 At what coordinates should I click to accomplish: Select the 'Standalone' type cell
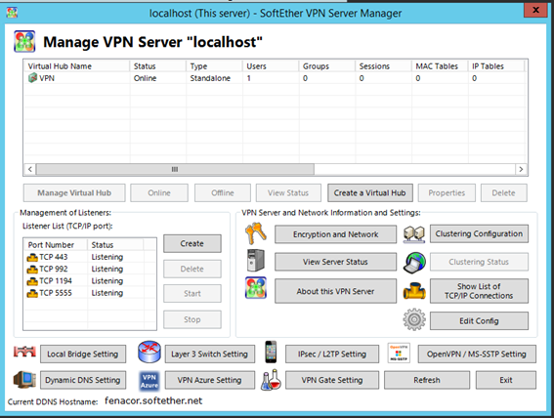tap(210, 78)
